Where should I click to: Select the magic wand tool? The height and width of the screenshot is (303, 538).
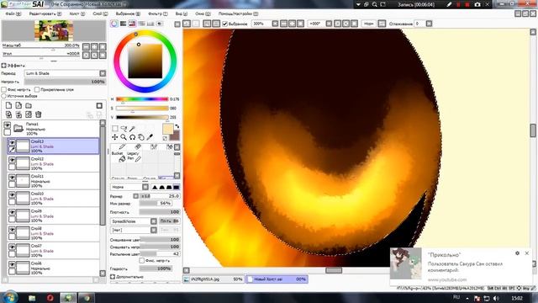point(132,129)
